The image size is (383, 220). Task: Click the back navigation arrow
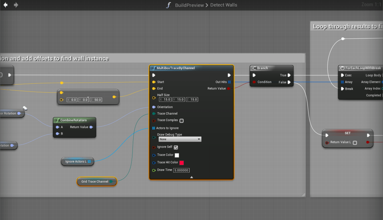click(6, 5)
